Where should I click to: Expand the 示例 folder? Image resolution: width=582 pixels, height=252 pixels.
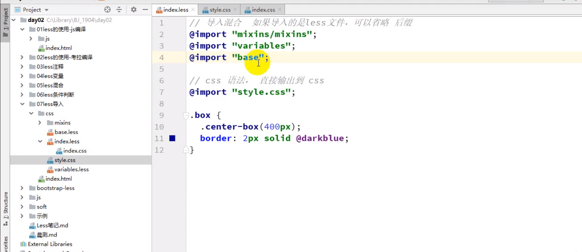(x=22, y=216)
